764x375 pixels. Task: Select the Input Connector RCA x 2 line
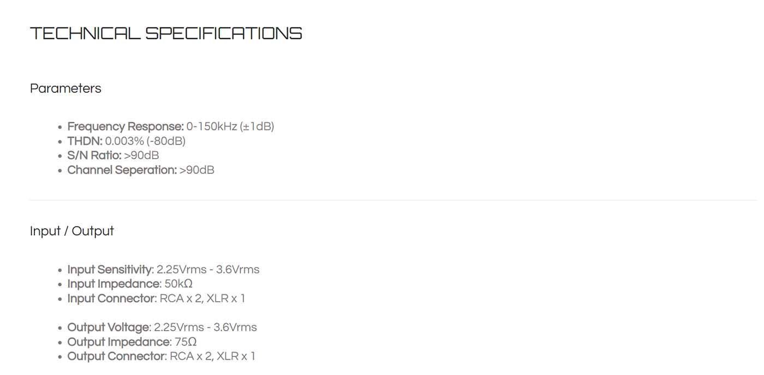point(156,299)
